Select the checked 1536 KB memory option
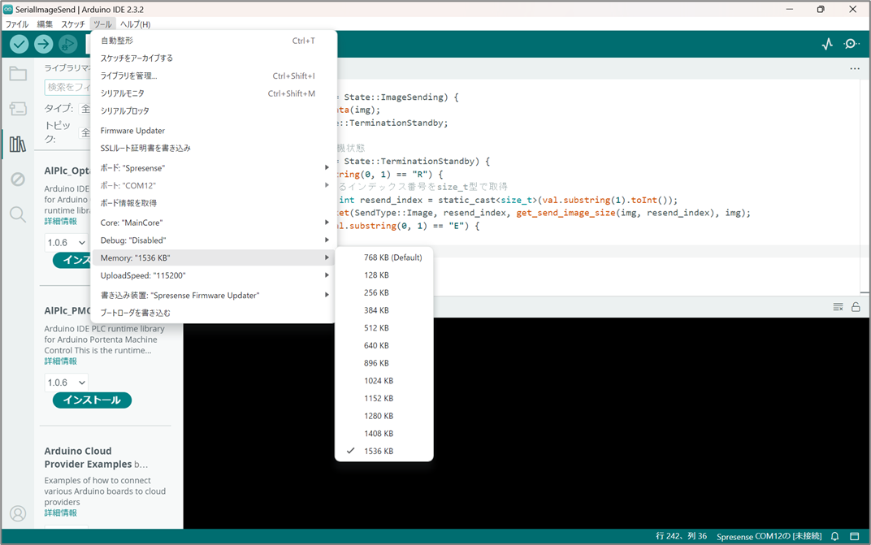This screenshot has height=545, width=871. [379, 451]
